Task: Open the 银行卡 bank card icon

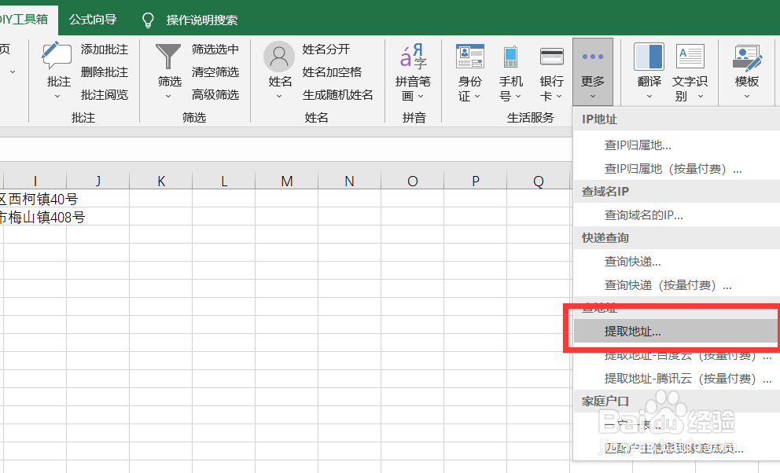Action: [551, 57]
